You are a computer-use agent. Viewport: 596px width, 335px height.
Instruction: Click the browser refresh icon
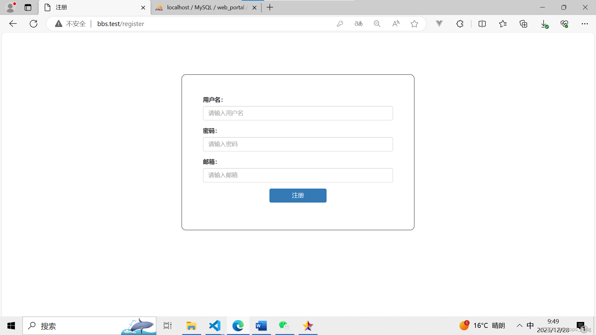(34, 24)
